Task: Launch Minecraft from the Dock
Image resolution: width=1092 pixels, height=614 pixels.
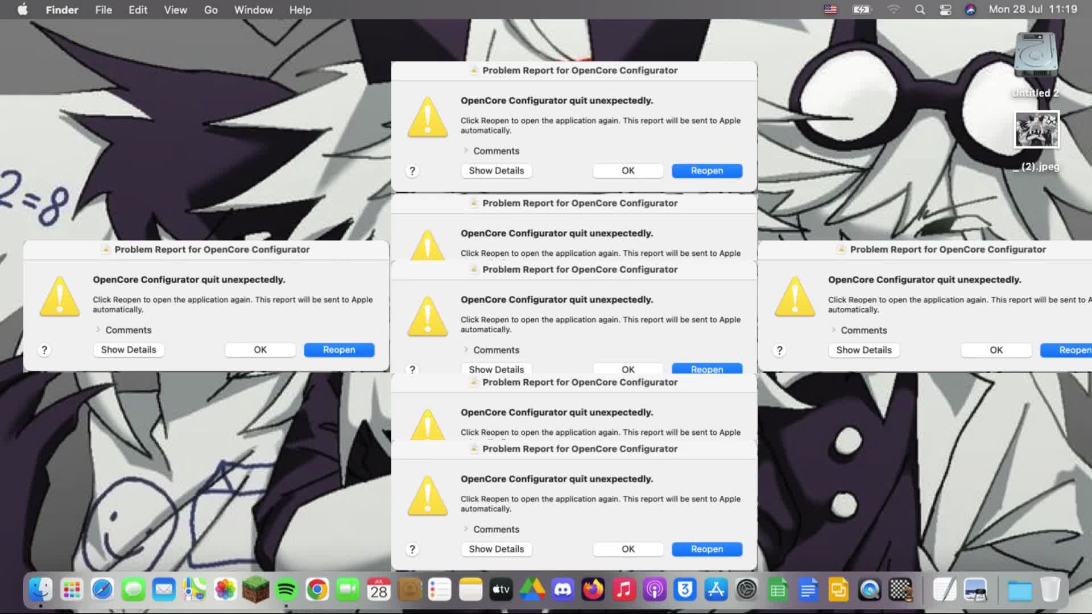Action: 256,590
